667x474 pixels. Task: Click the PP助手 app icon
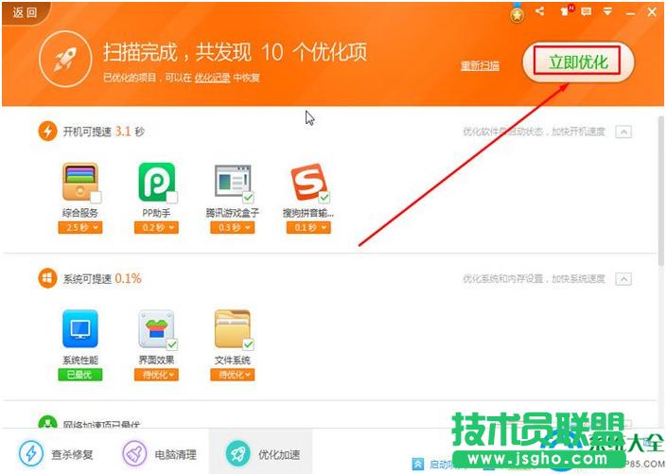tap(156, 183)
